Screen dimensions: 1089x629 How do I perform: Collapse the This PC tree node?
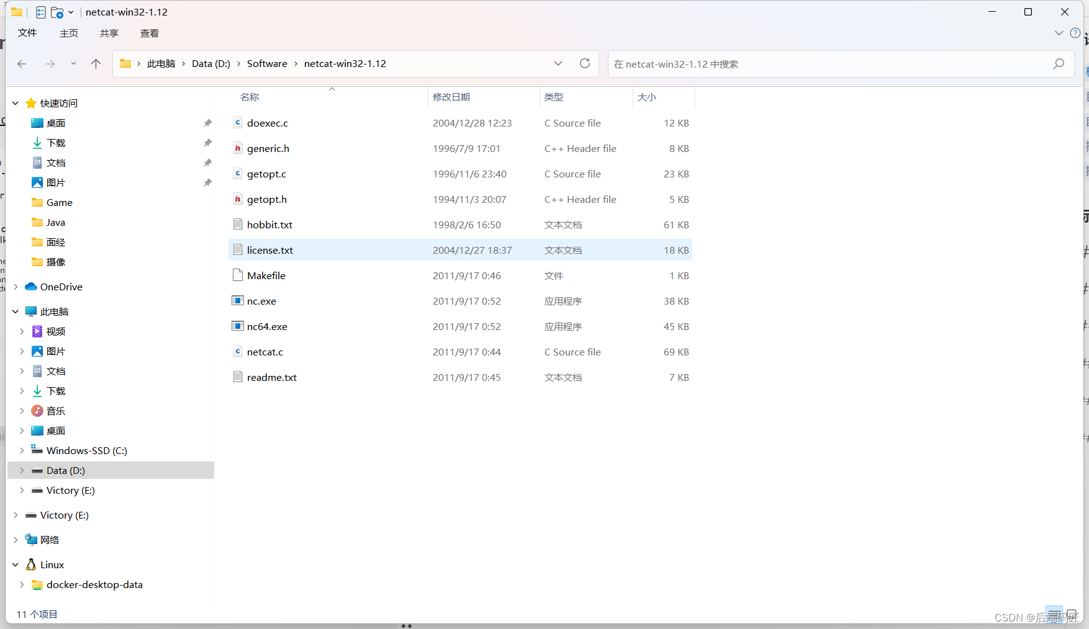(x=16, y=311)
